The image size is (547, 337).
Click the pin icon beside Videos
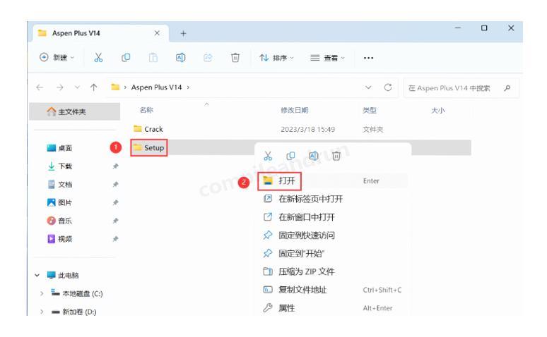(115, 239)
